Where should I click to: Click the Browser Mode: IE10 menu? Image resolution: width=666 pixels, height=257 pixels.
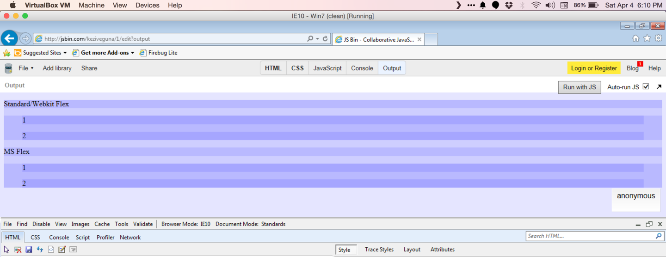[x=186, y=224]
